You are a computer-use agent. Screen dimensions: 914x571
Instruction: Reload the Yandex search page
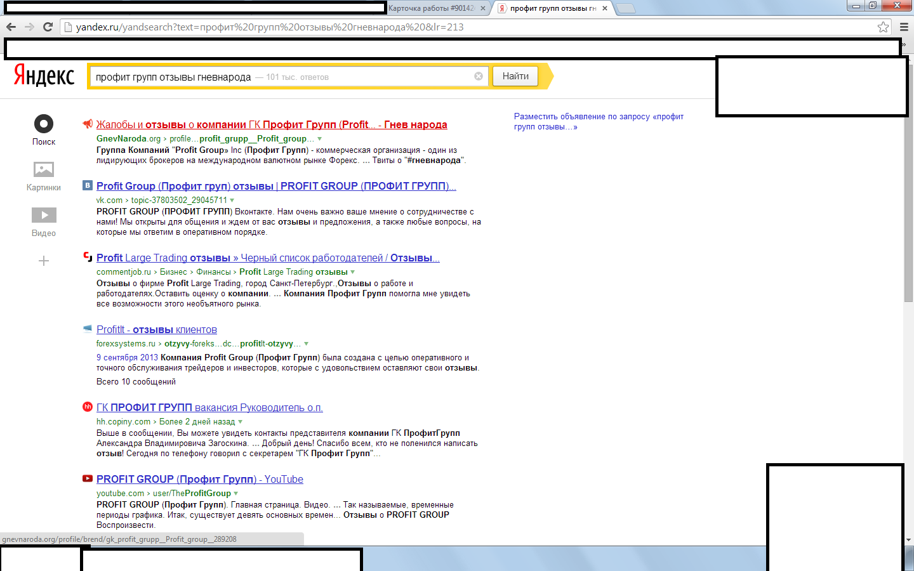48,27
